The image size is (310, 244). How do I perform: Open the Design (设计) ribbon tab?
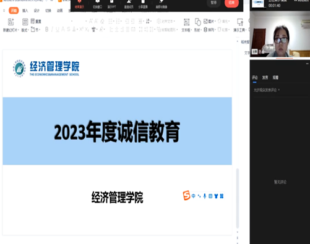tap(37, 11)
